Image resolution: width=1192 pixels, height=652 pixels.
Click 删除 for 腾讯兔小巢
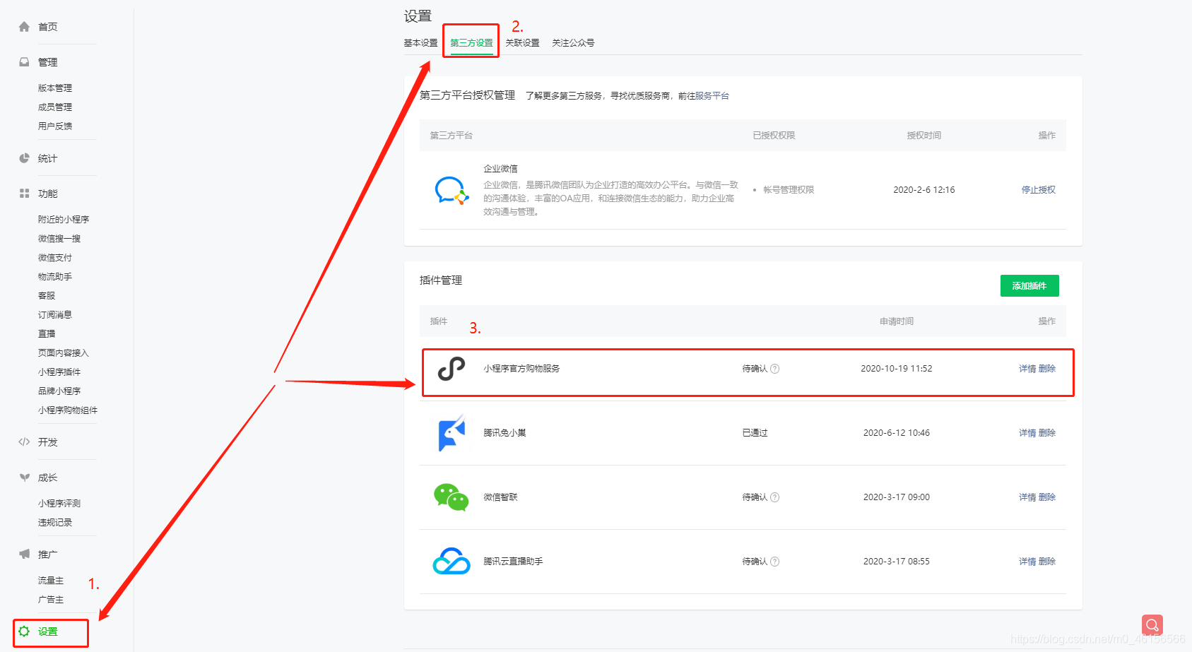click(1047, 433)
